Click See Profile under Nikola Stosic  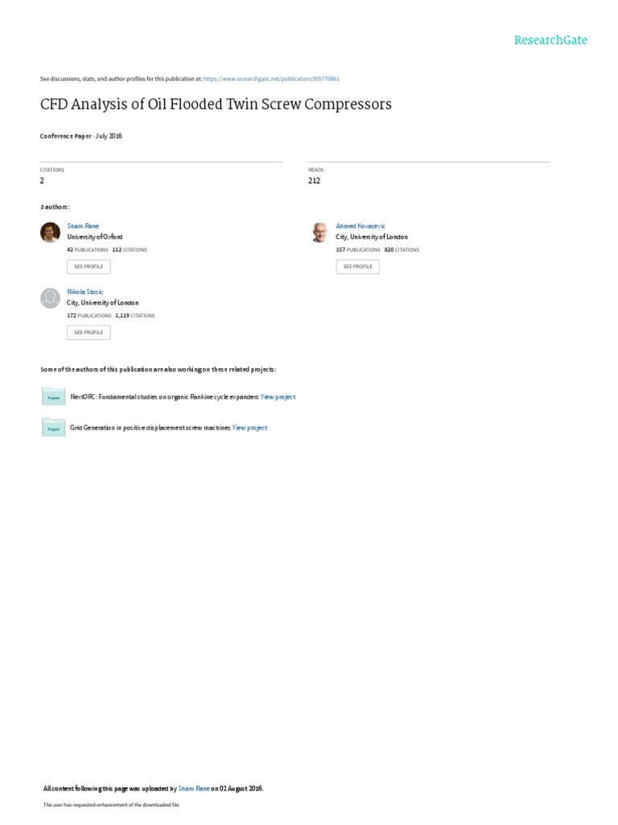pos(89,332)
